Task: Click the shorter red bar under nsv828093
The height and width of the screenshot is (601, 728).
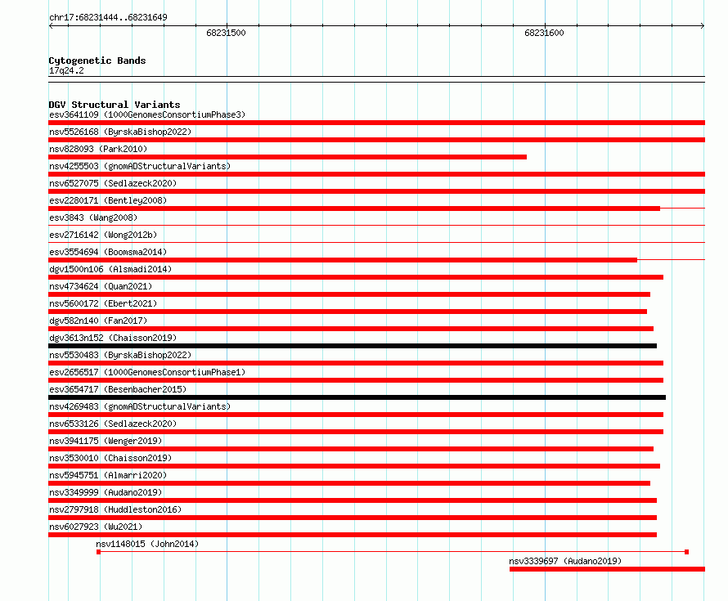Action: coord(287,157)
